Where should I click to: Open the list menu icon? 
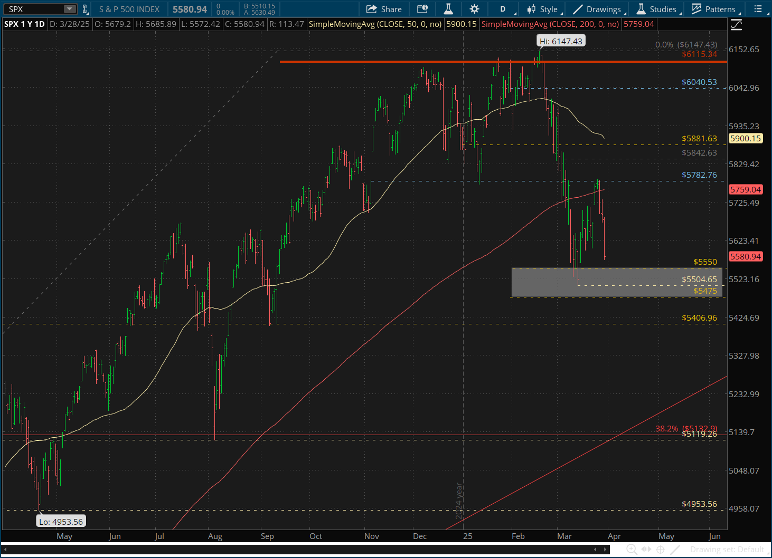(x=758, y=9)
